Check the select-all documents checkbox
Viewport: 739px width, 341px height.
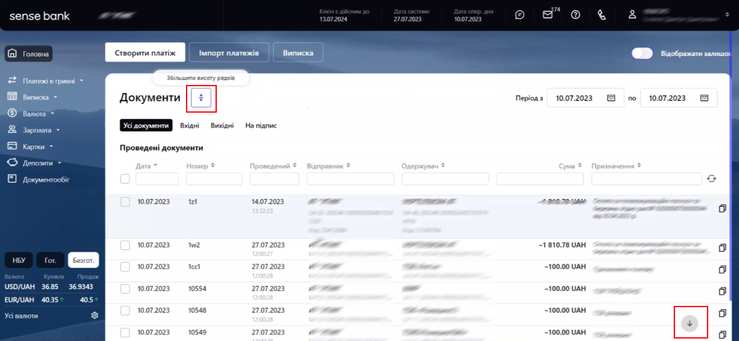(125, 179)
